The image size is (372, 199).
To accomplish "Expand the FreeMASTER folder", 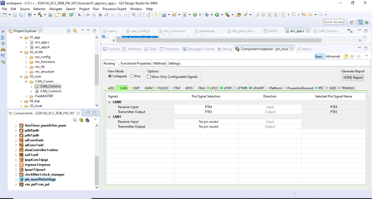I will [x=26, y=96].
